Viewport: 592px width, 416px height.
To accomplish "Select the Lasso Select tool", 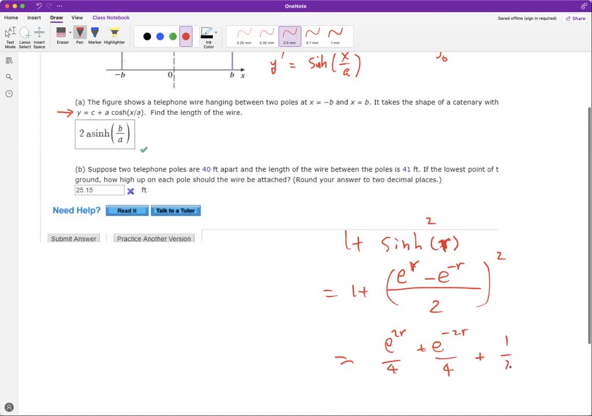I will 24,36.
